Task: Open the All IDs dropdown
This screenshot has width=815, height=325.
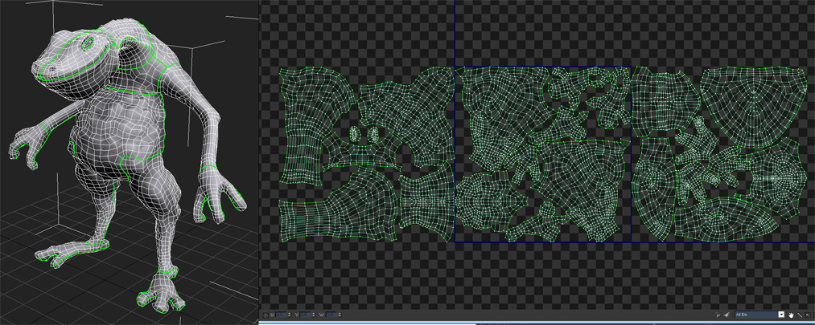Action: tap(759, 314)
